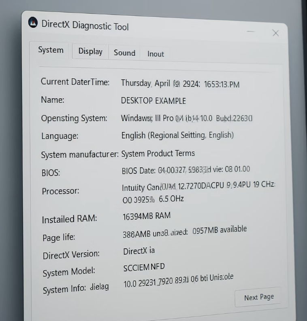Click the 'BIOS:' label
The image size is (307, 321).
(x=51, y=173)
